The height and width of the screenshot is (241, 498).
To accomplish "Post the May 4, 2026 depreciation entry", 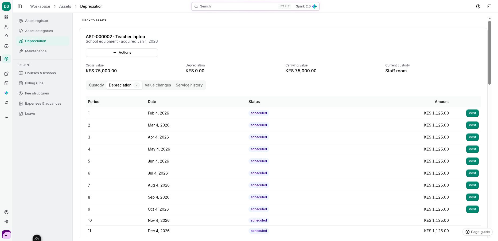I will (472, 149).
